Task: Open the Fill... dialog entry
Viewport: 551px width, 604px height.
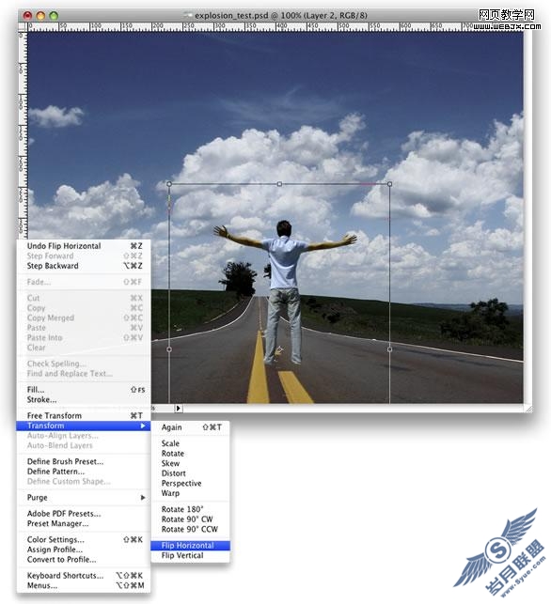Action: coord(84,390)
